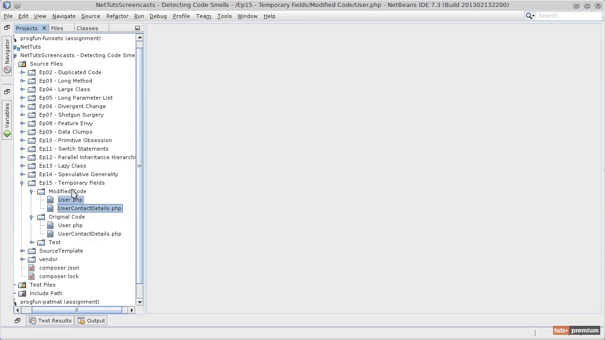Open the Tools menu
The image size is (605, 340).
point(224,16)
